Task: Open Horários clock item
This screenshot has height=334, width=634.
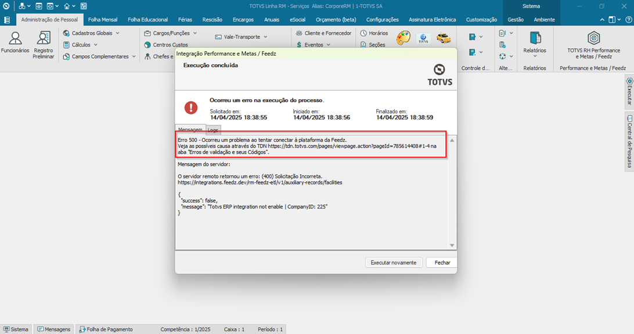Action: click(374, 33)
